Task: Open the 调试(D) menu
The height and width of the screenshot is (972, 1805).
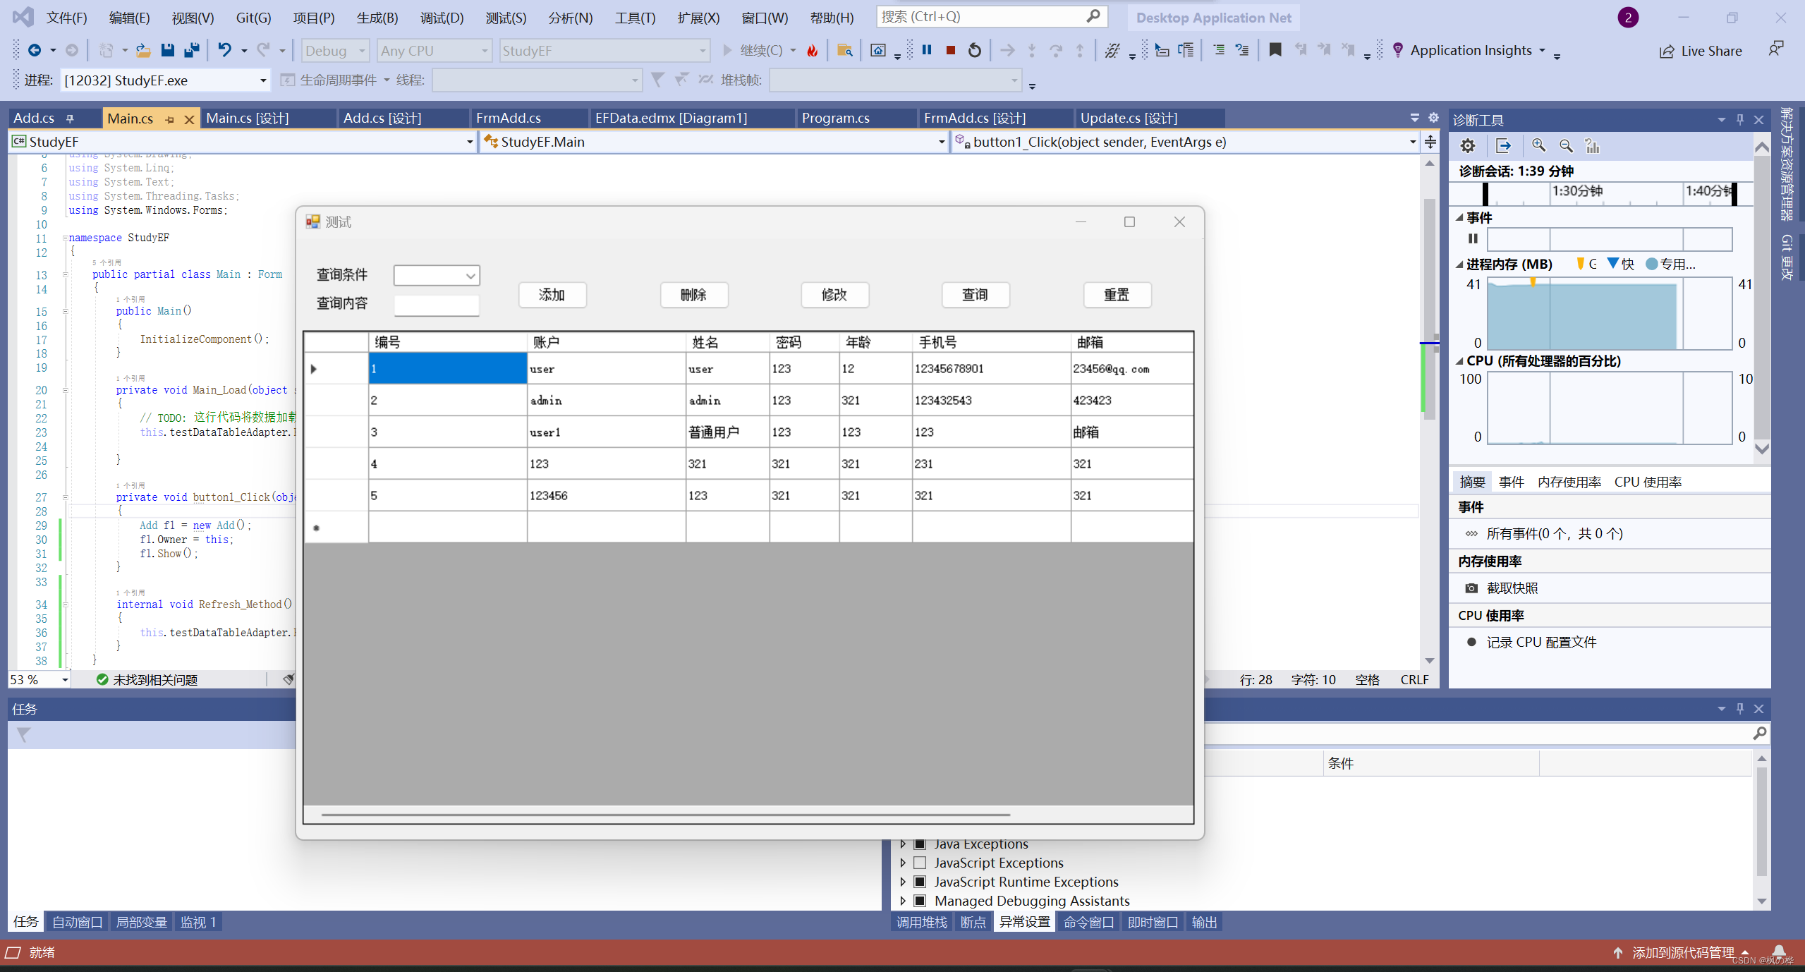Action: (x=442, y=18)
